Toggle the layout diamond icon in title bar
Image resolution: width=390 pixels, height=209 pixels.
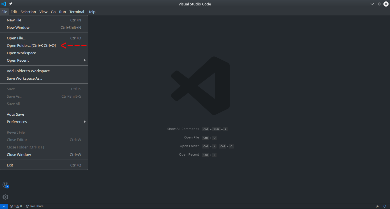pos(379,4)
